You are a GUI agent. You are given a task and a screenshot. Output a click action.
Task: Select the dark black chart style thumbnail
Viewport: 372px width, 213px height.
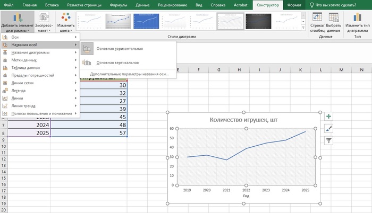pyautogui.click(x=257, y=22)
